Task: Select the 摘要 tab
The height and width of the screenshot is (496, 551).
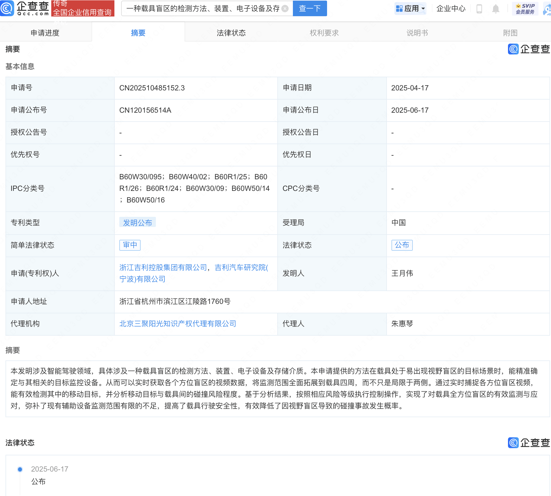Action: [138, 33]
